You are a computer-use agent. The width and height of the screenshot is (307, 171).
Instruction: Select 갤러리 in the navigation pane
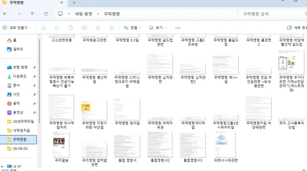point(15,49)
